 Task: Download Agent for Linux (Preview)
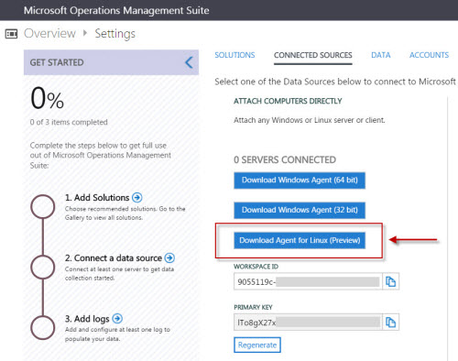point(300,240)
